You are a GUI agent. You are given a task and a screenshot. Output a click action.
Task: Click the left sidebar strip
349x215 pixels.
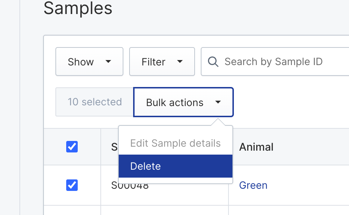click(x=10, y=107)
